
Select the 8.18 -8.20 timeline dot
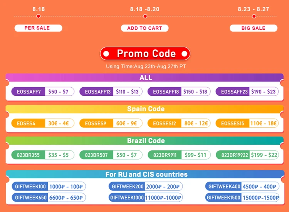tap(145, 16)
